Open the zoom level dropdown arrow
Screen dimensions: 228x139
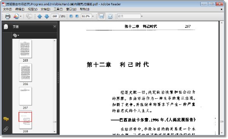tap(93, 16)
